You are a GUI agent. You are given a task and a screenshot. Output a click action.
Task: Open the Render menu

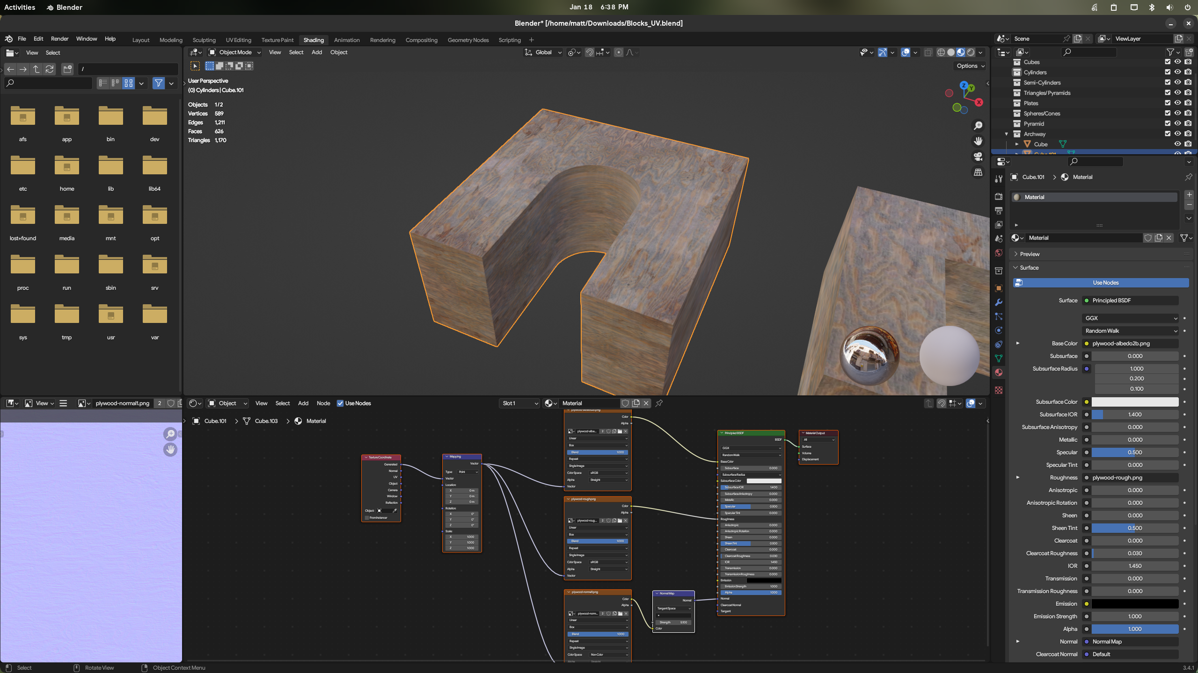[59, 39]
